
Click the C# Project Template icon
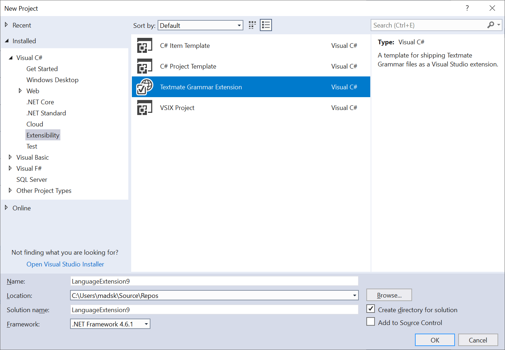click(x=145, y=66)
